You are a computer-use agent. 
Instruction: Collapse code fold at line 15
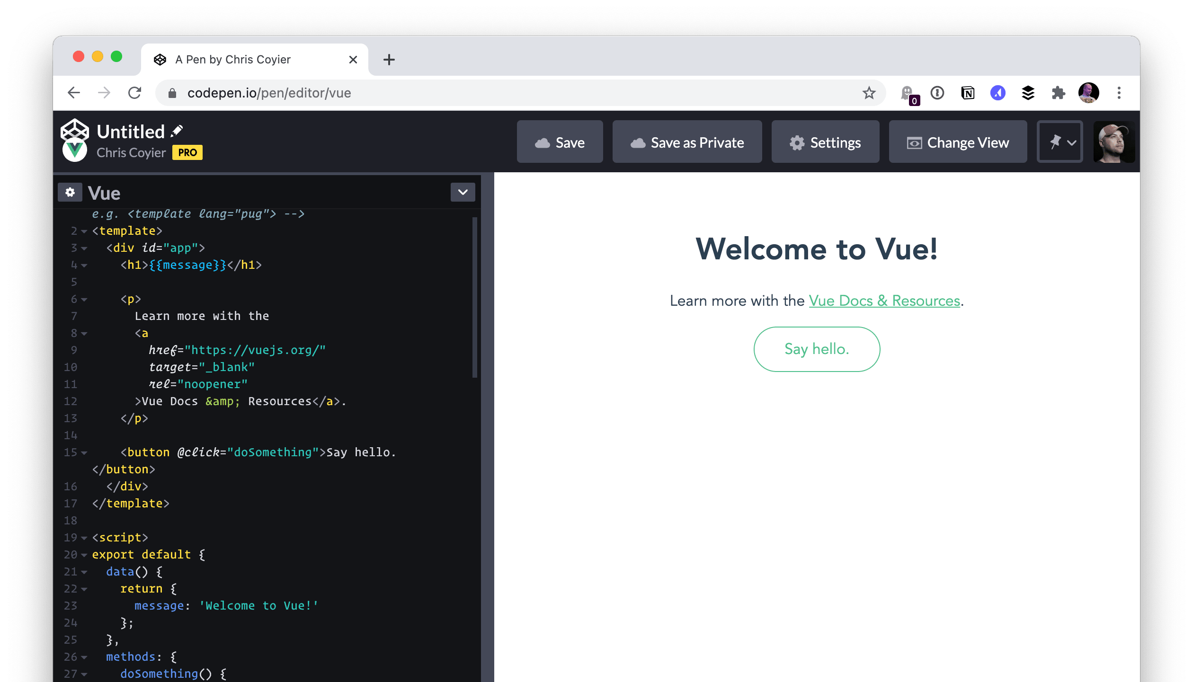(x=84, y=452)
